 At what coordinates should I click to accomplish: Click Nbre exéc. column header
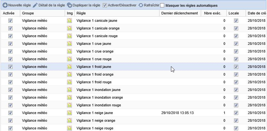(x=214, y=13)
